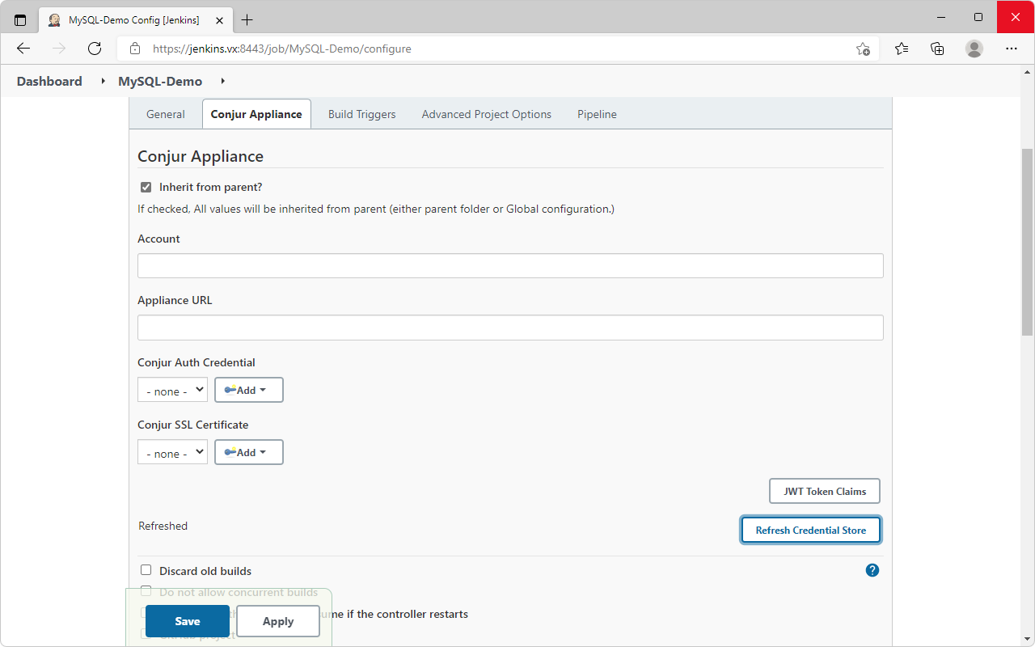The width and height of the screenshot is (1035, 647).
Task: Open the Dashboard breadcrumb link
Action: click(x=49, y=81)
